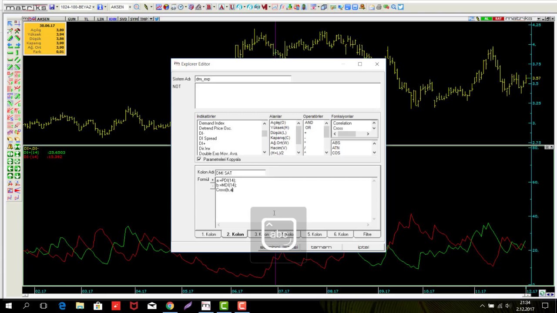The width and height of the screenshot is (557, 313).
Task: Click the red SAT sell button
Action: coord(499,19)
